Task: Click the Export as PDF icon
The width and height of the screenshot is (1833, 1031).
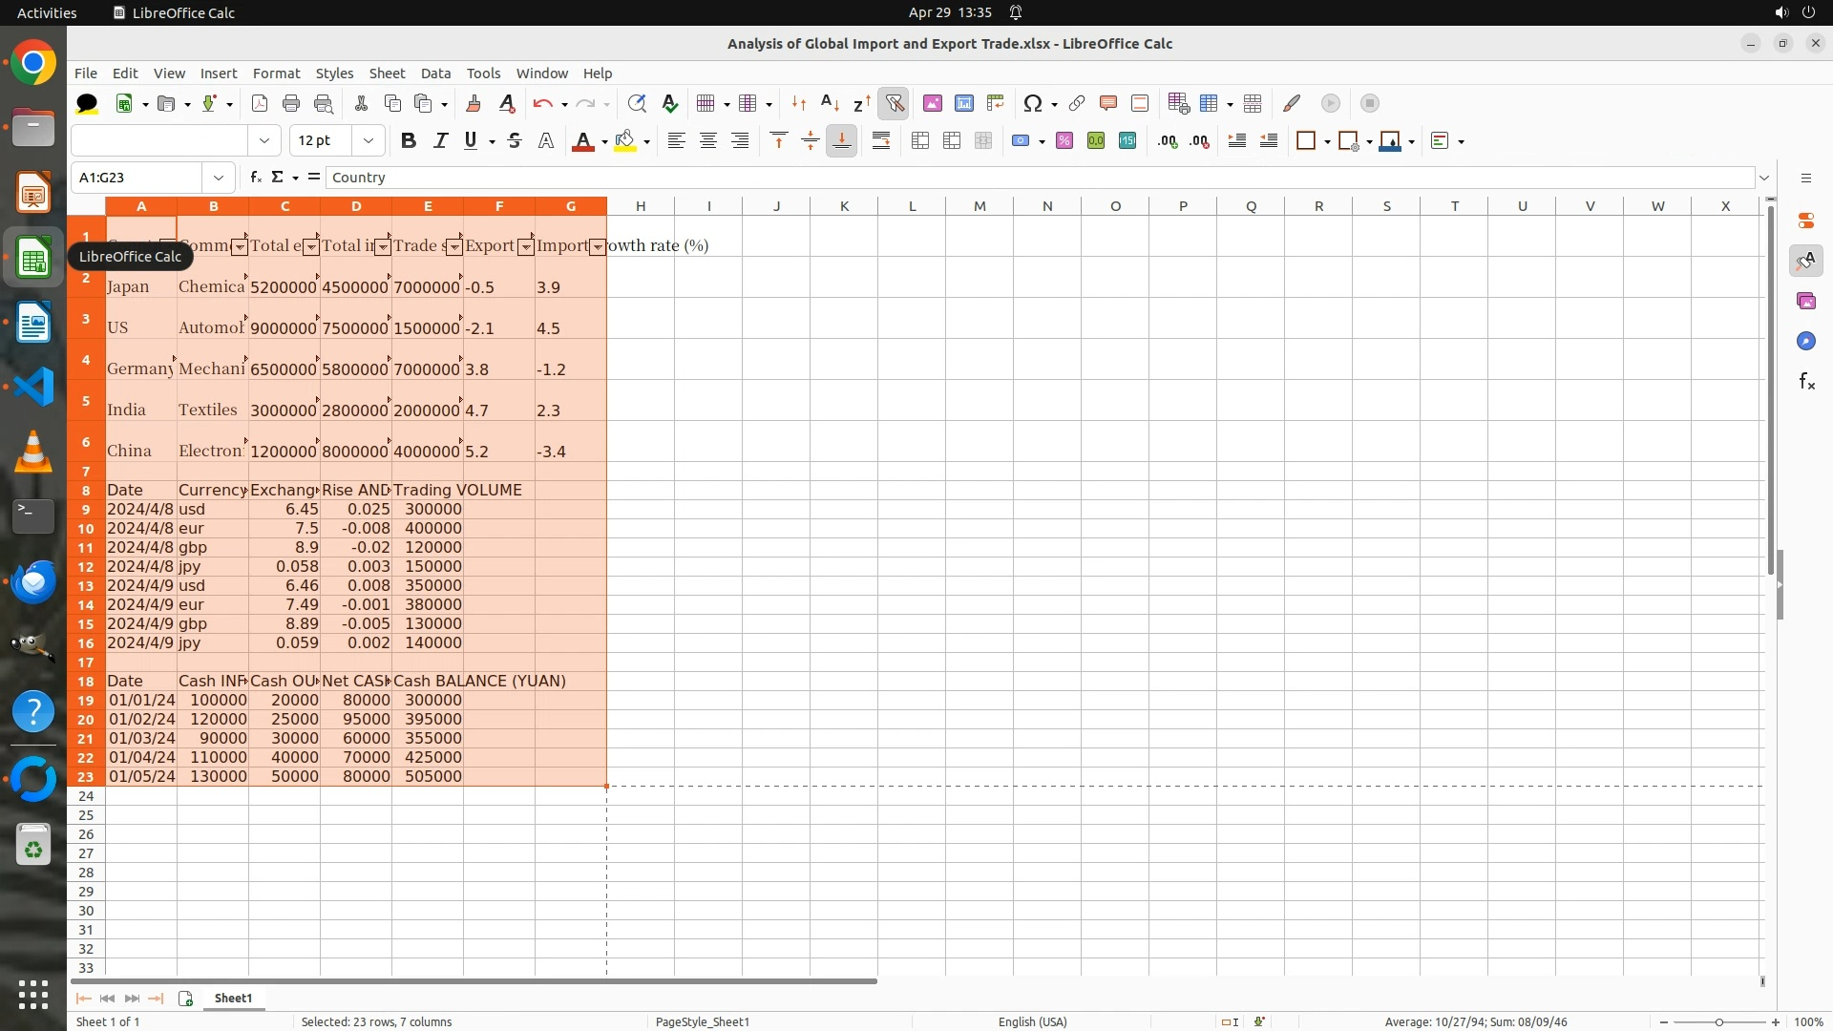Action: pyautogui.click(x=260, y=103)
